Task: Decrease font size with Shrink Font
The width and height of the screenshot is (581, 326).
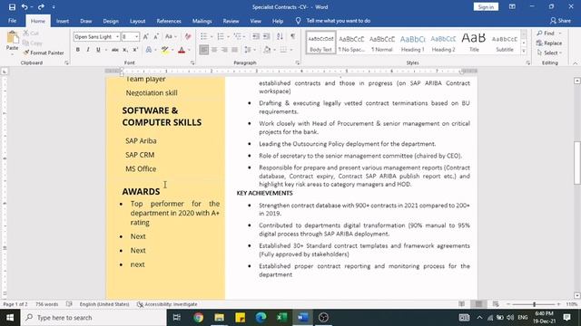Action: pos(156,36)
